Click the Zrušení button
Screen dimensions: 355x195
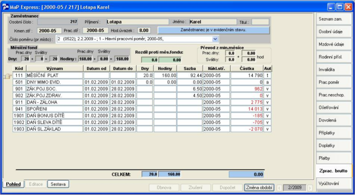[x=196, y=187]
